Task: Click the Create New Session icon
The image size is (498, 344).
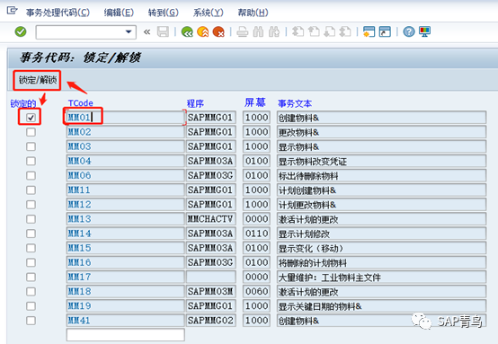Action: pos(369,31)
